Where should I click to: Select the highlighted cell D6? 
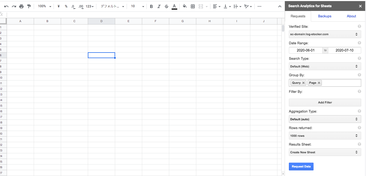pos(101,55)
